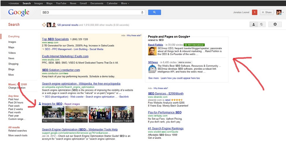The height and width of the screenshot is (141, 286).
Task: Open SEO Services $299/Month ad
Action: click(x=166, y=94)
